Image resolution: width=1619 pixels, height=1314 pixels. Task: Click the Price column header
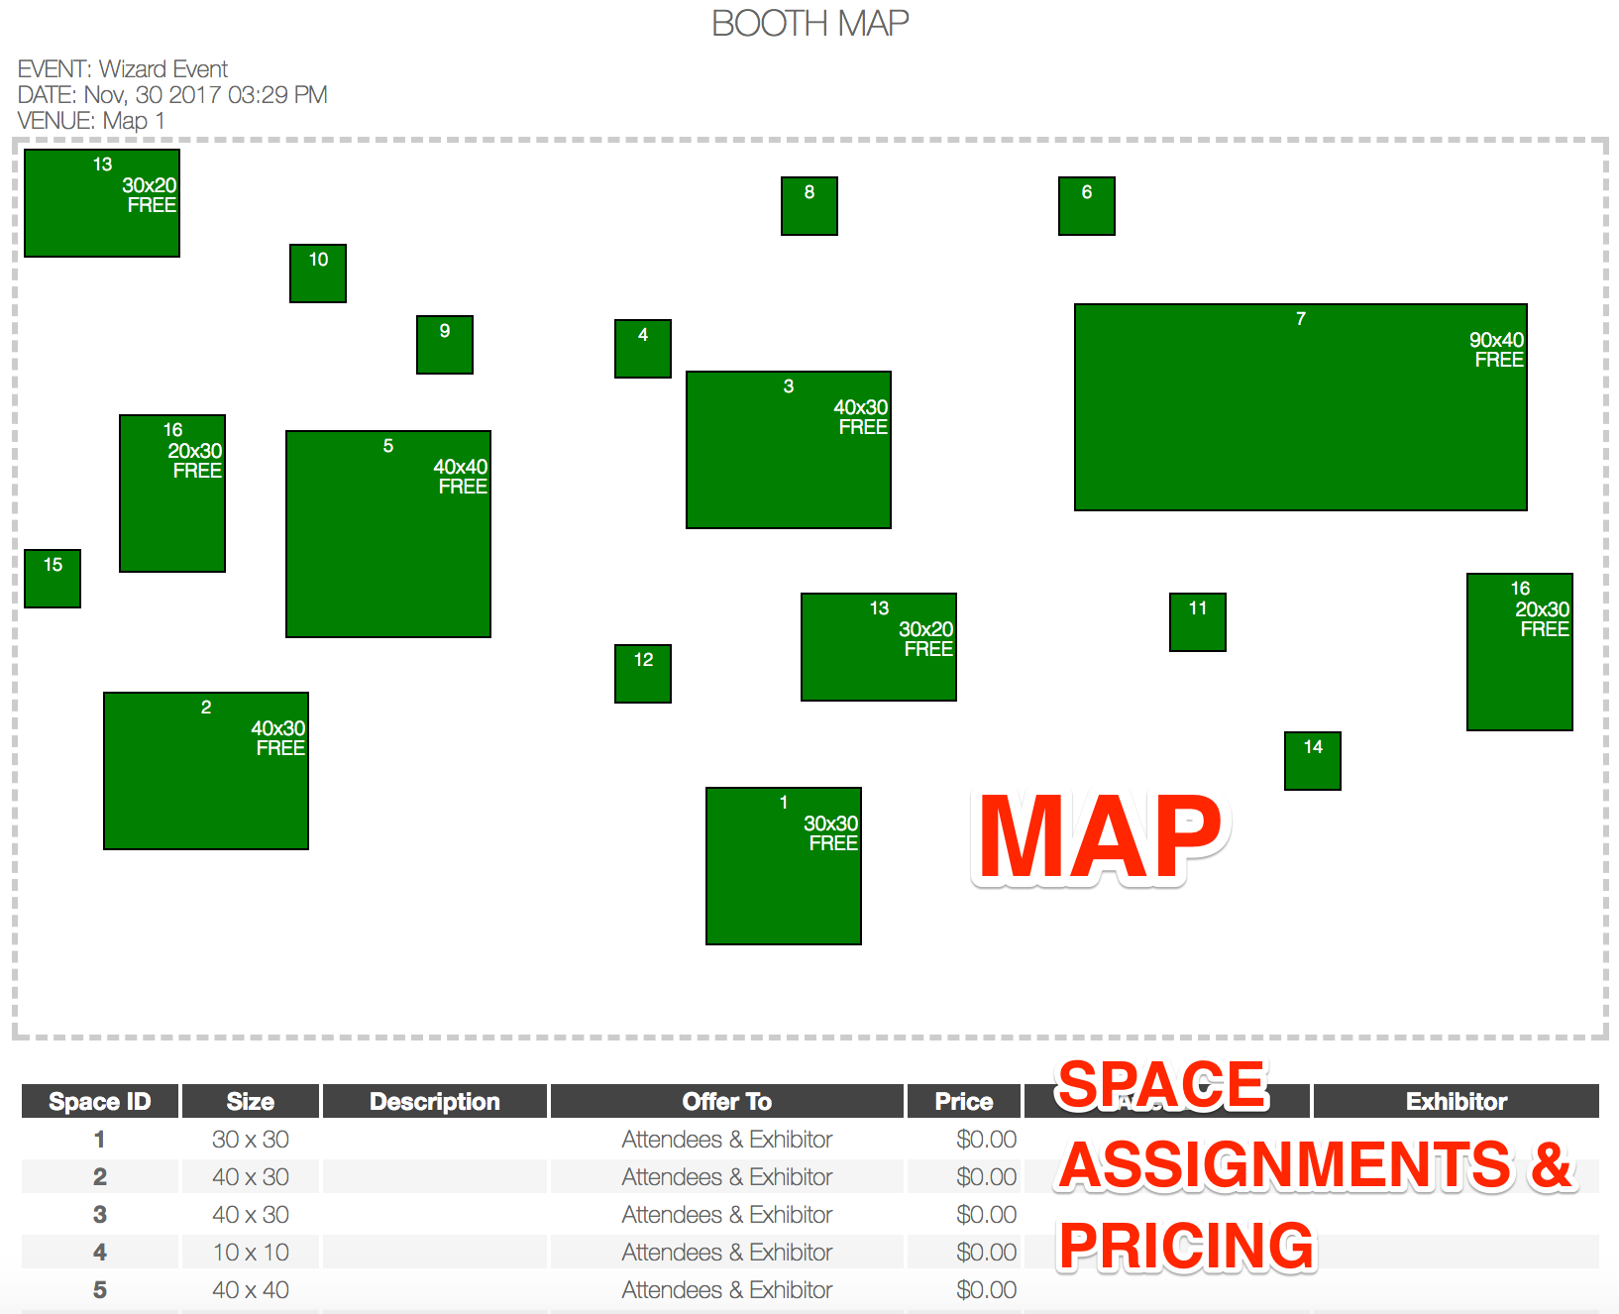point(963,1101)
